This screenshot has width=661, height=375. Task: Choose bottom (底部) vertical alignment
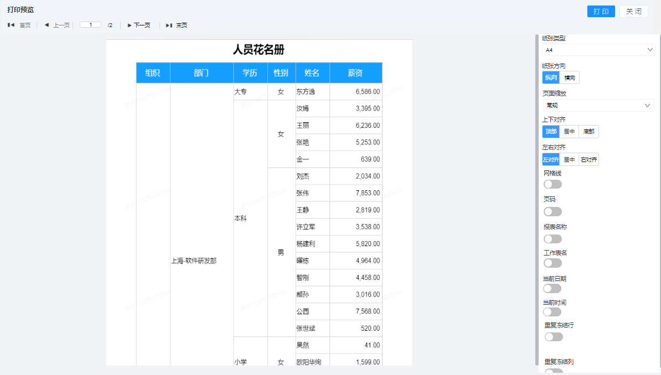click(588, 132)
